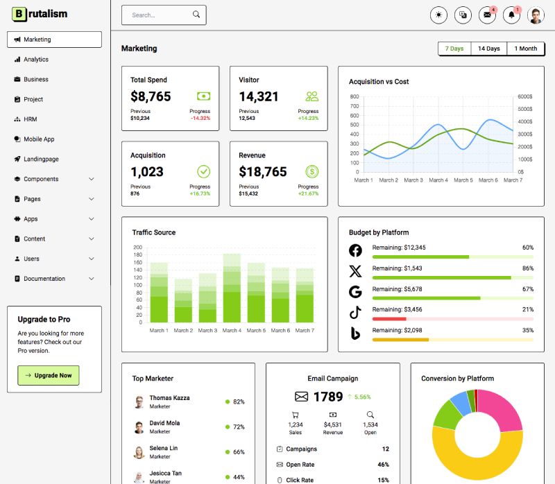Click the user profile avatar
This screenshot has height=484, width=555.
[536, 15]
